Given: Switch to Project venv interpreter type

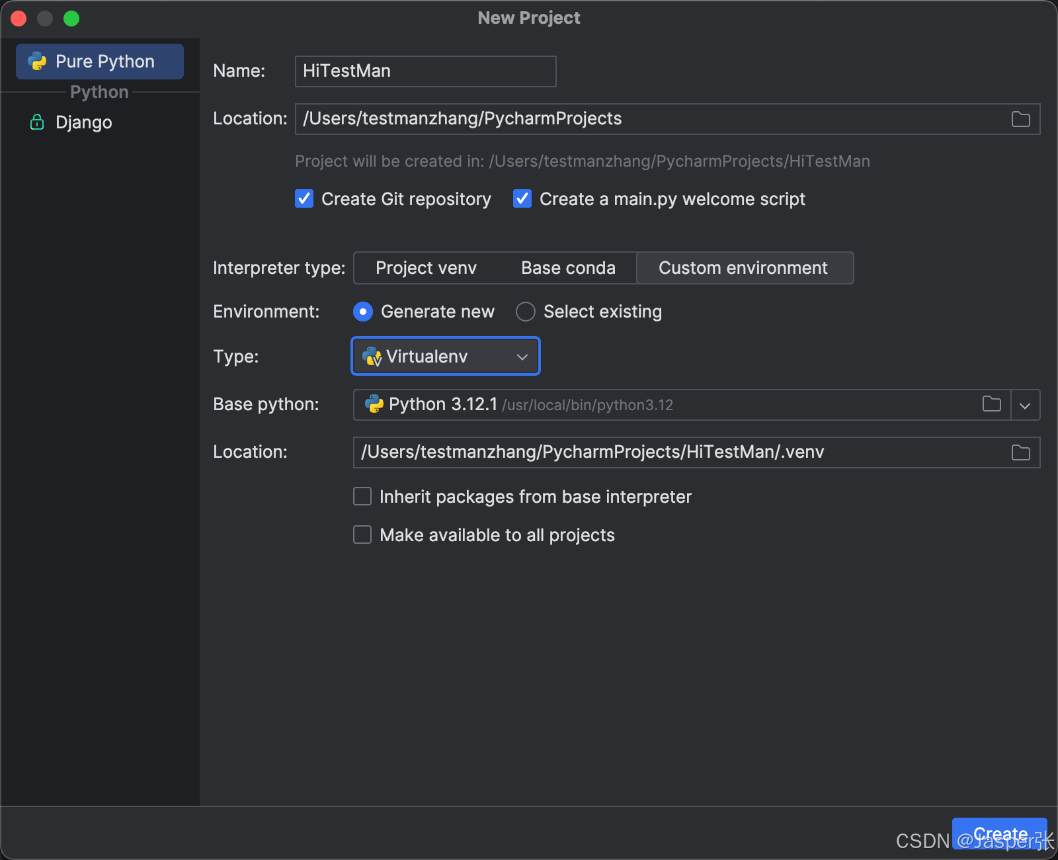Looking at the screenshot, I should click(426, 268).
